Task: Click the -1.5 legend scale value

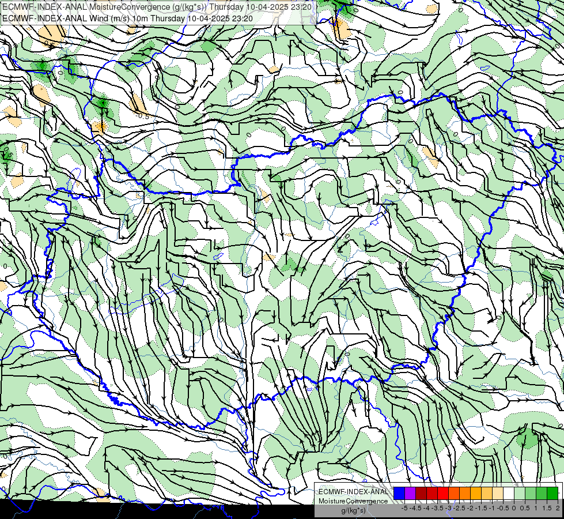Action: click(481, 508)
